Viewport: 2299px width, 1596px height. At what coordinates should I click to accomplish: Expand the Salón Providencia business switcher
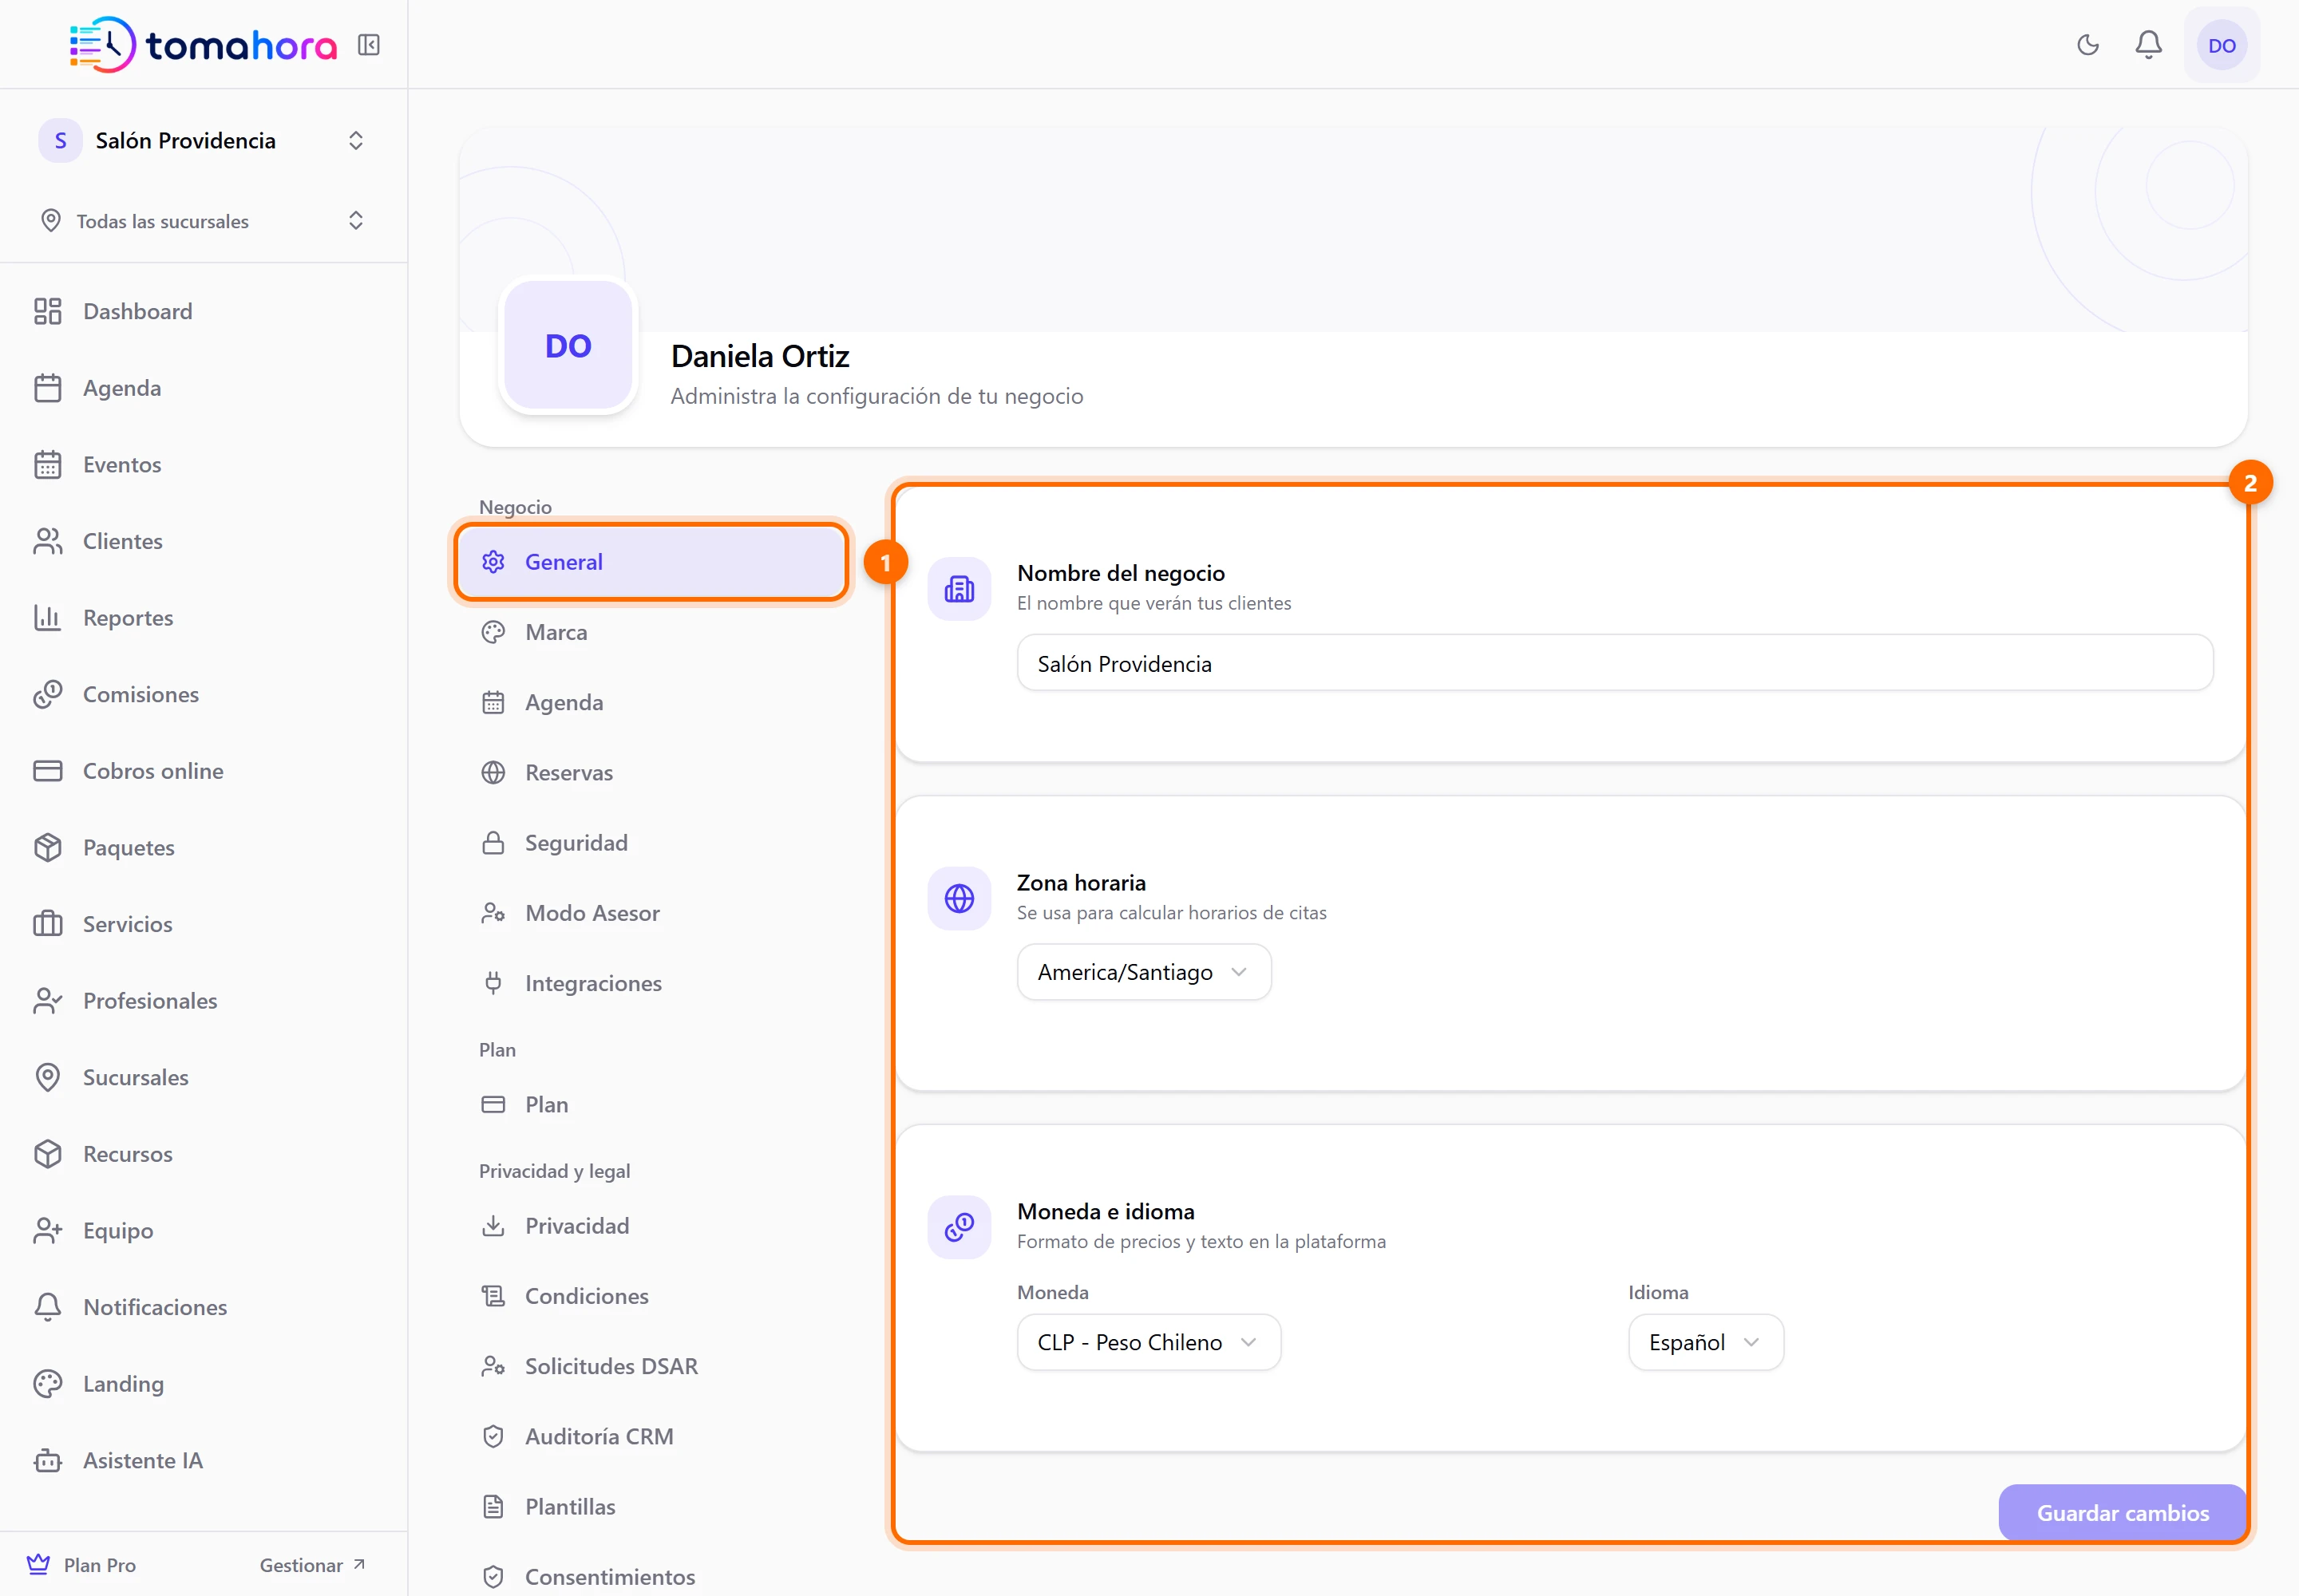click(x=203, y=140)
